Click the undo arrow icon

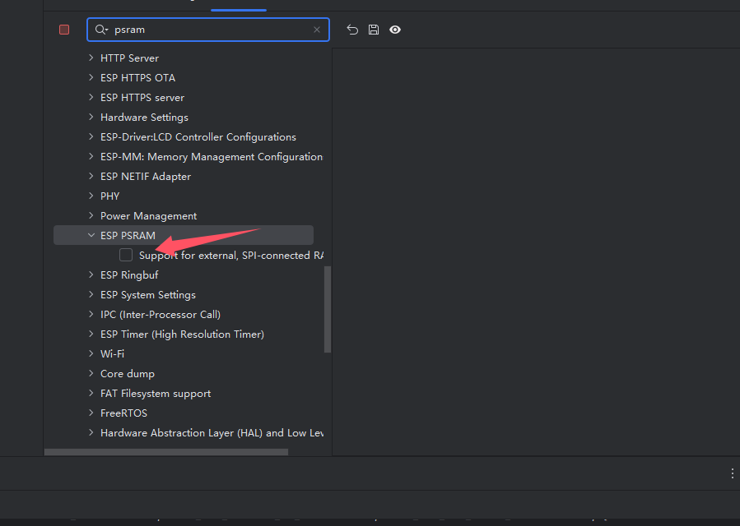coord(352,30)
